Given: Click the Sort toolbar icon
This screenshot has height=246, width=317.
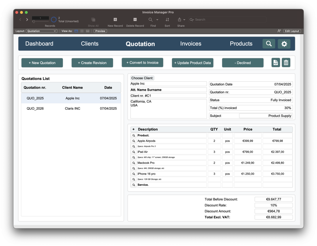Looking at the screenshot, I should point(167,20).
